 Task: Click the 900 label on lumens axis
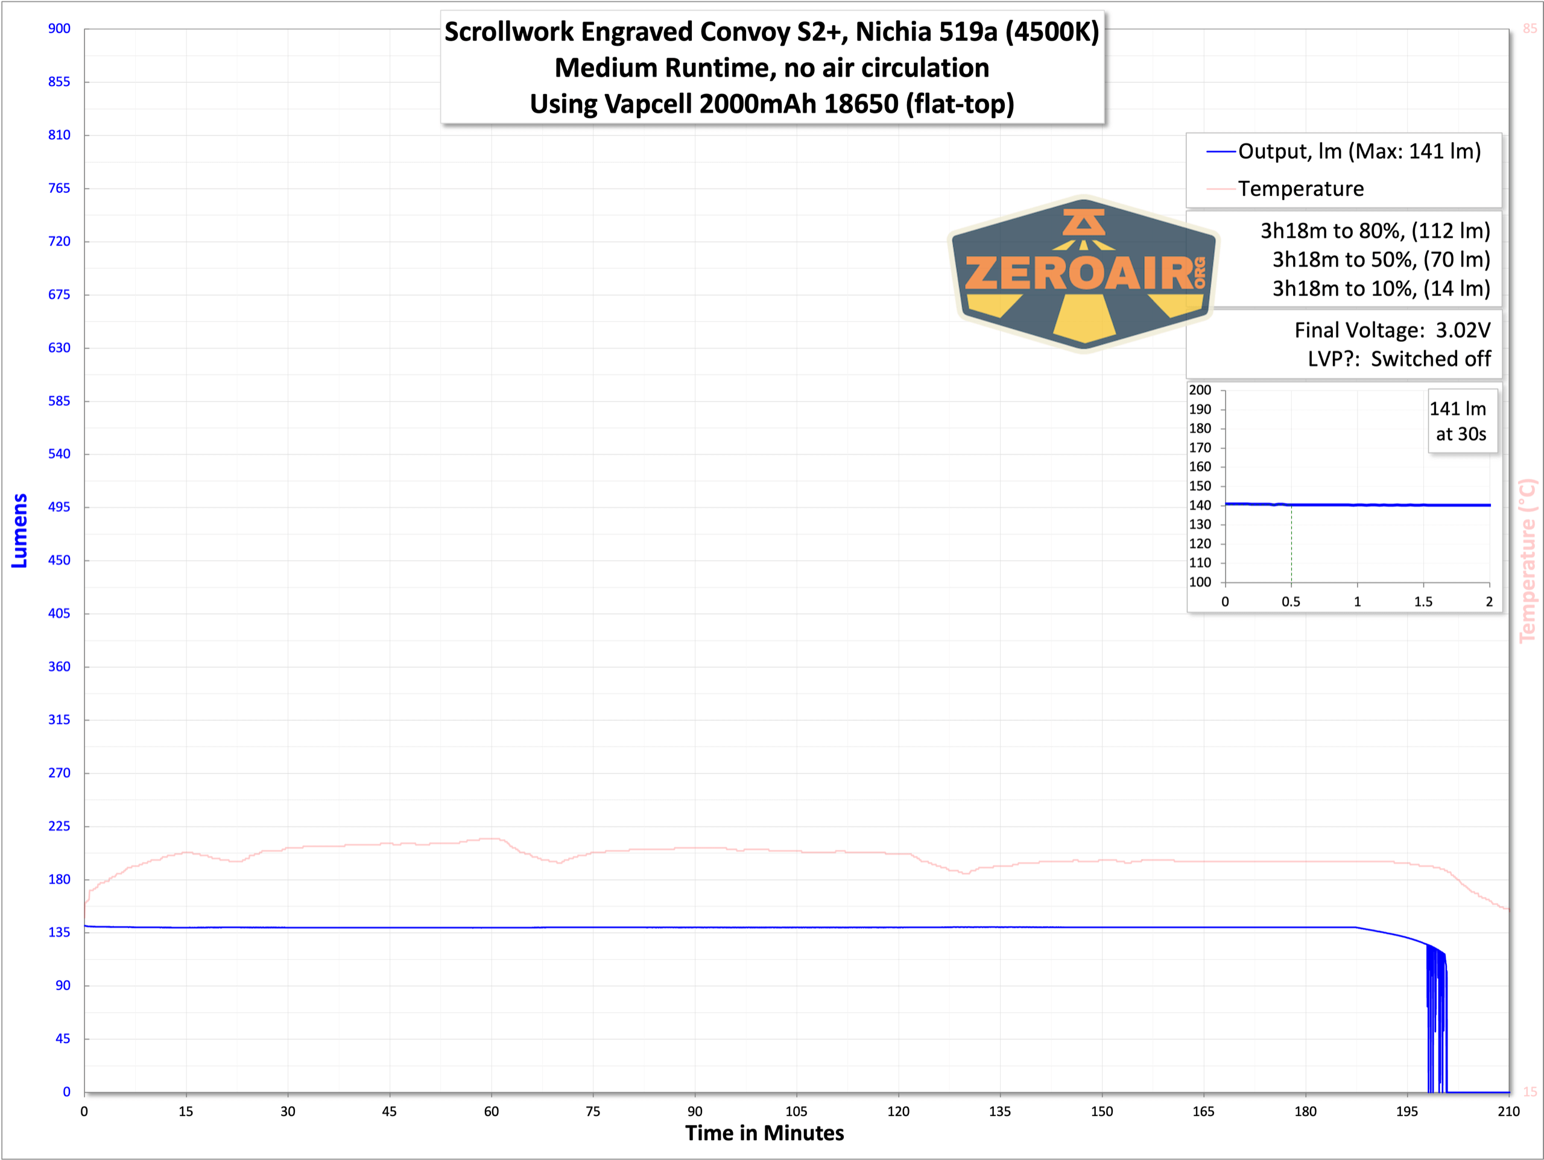[59, 28]
